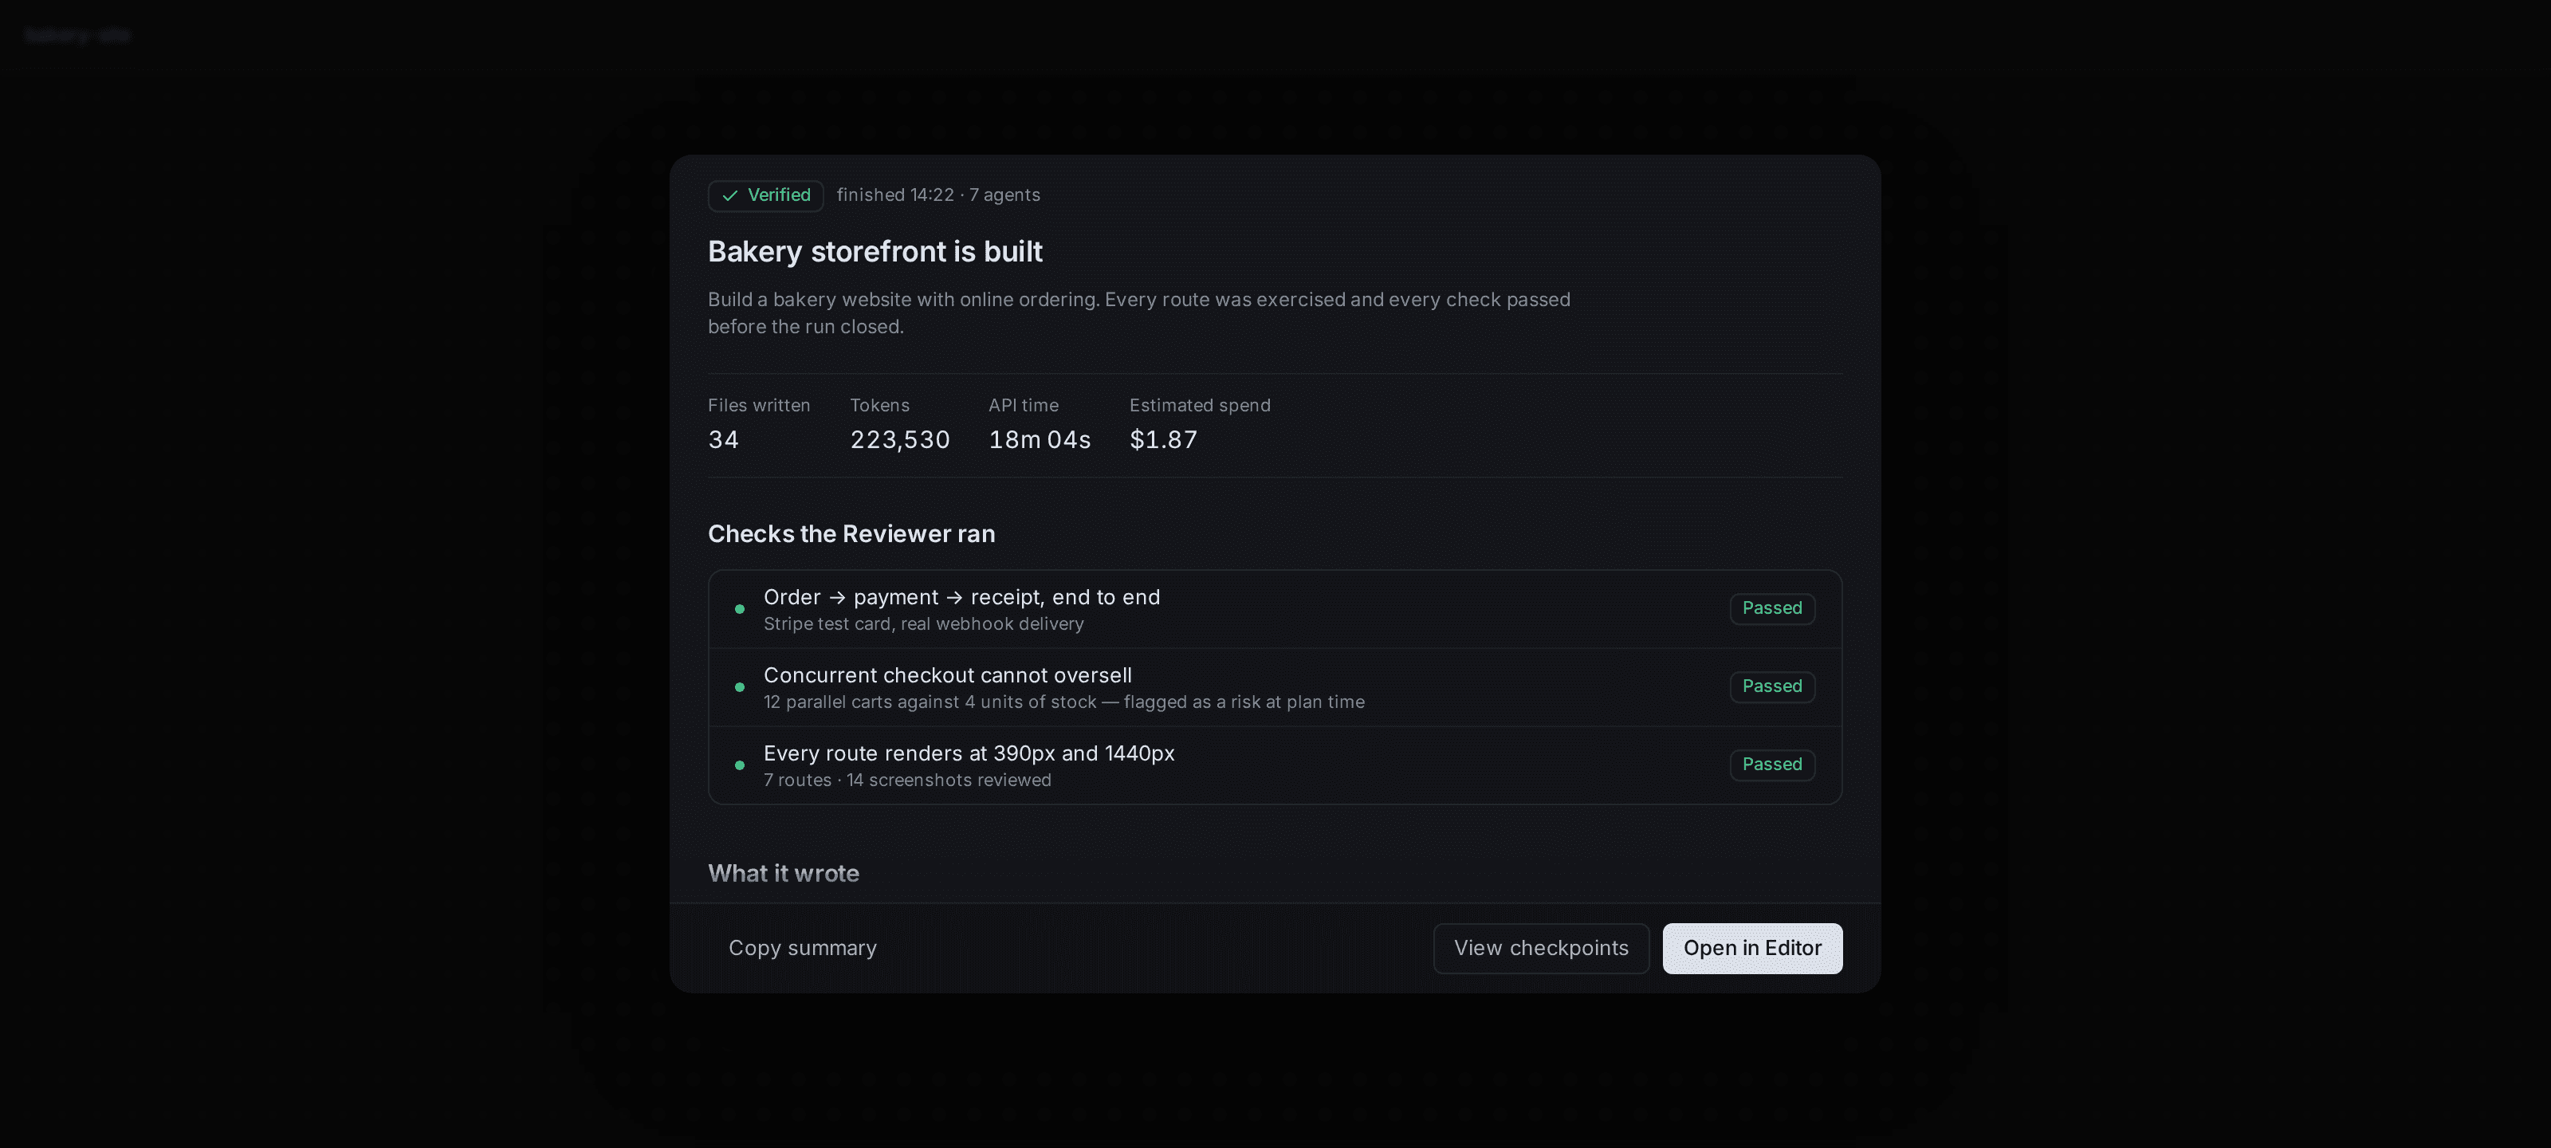
Task: Click the 'Bakery storefront is built' heading
Action: point(875,252)
